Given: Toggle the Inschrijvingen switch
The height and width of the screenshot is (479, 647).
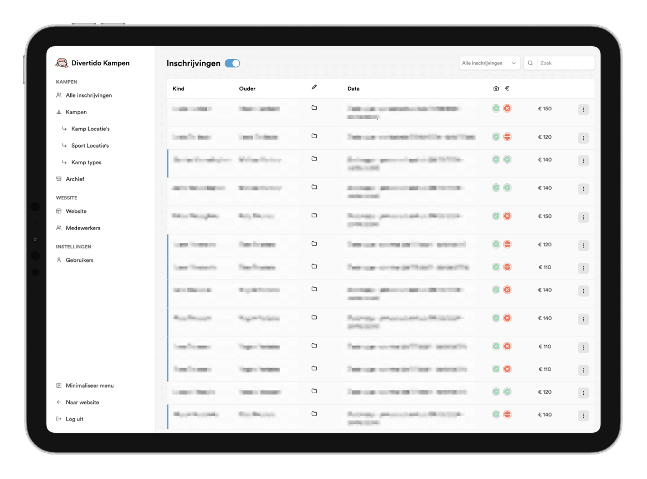Looking at the screenshot, I should pos(232,63).
